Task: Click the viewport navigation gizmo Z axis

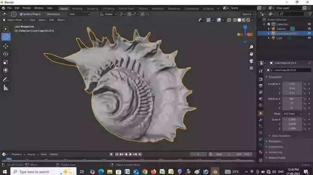Action: 245,27
